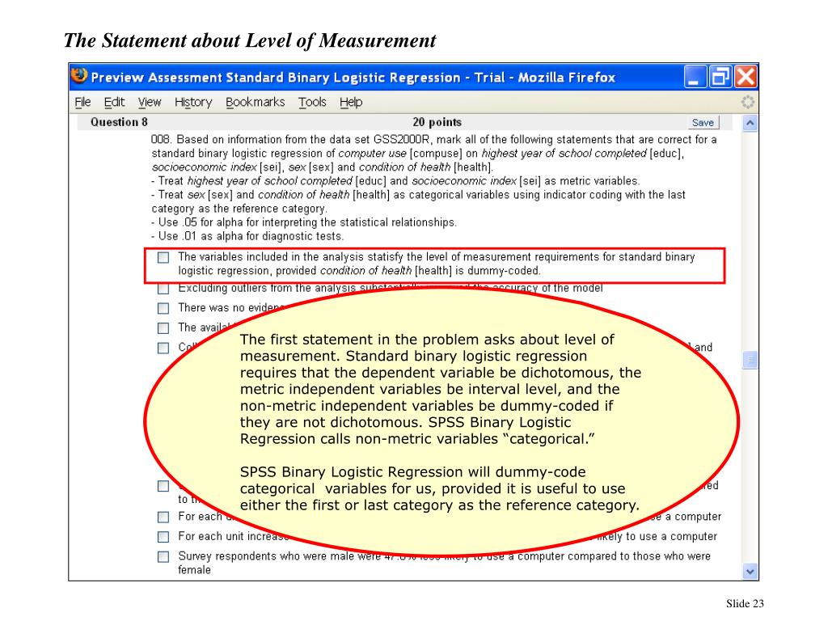Tick the checkbox above 'For each' computer row

point(163,486)
